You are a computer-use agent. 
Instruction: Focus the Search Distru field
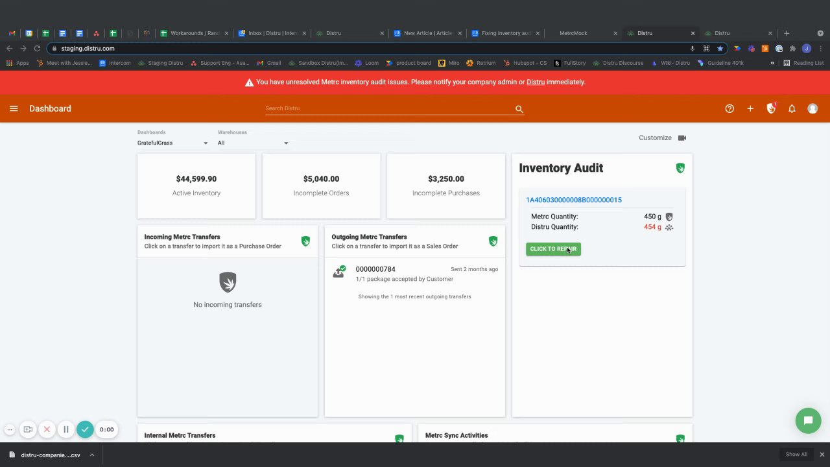(x=388, y=108)
